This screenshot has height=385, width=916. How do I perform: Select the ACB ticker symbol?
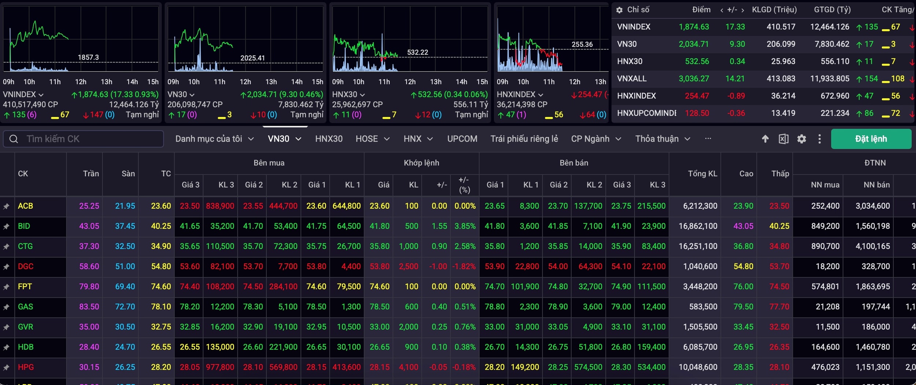[26, 206]
